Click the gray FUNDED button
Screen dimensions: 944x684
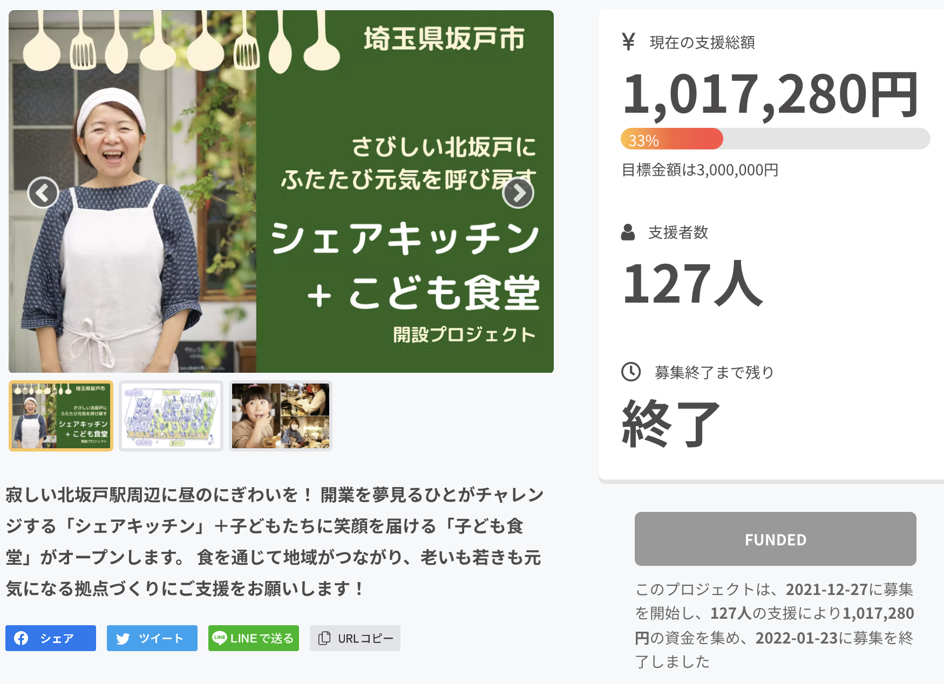click(x=776, y=539)
